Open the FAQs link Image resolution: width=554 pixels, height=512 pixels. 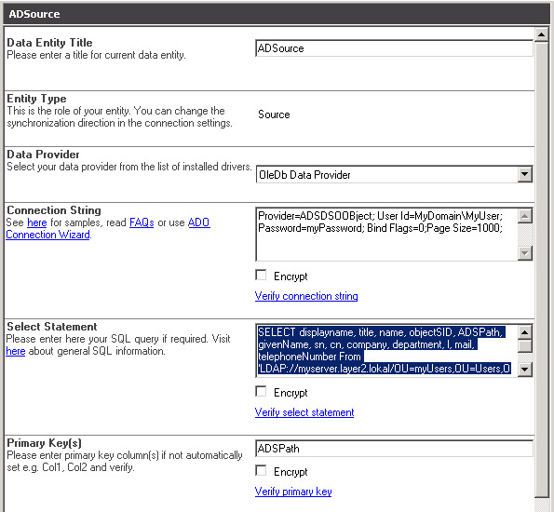coord(142,222)
